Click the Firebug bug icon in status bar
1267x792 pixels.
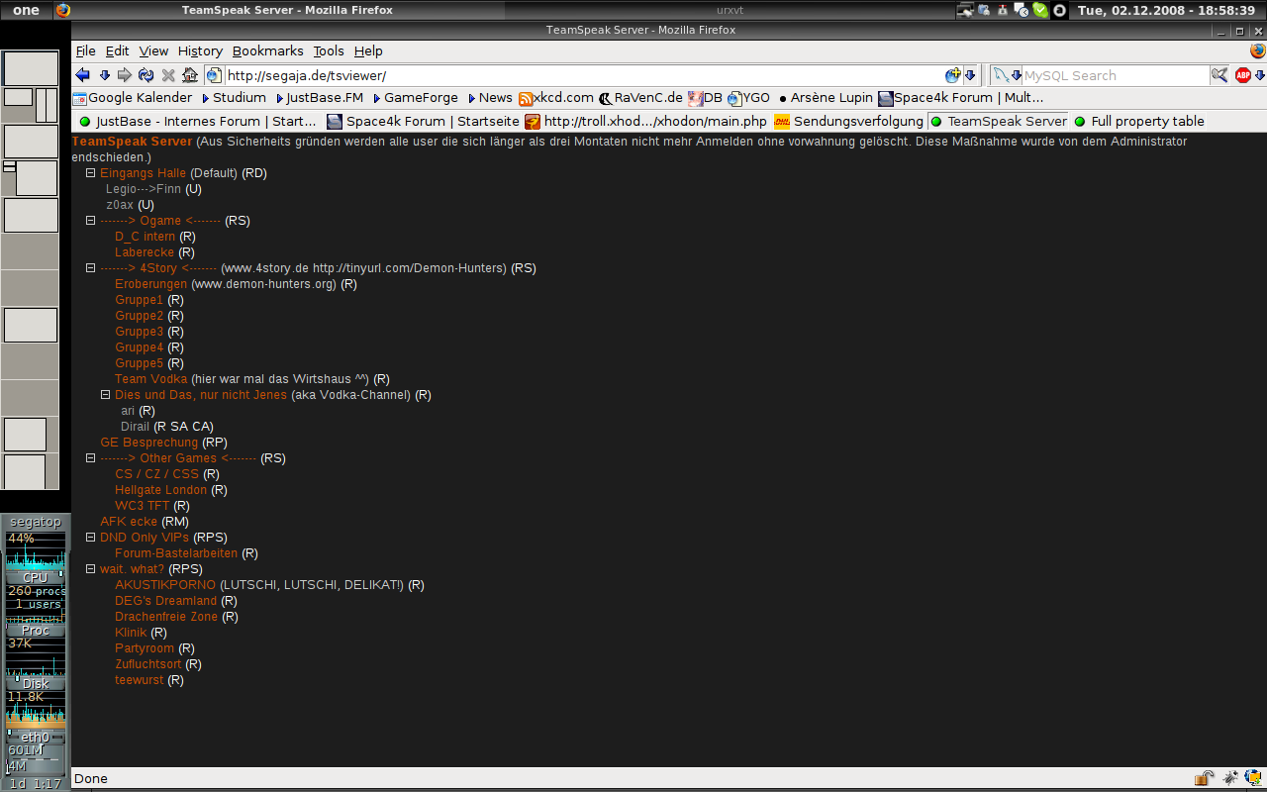pyautogui.click(x=1229, y=778)
